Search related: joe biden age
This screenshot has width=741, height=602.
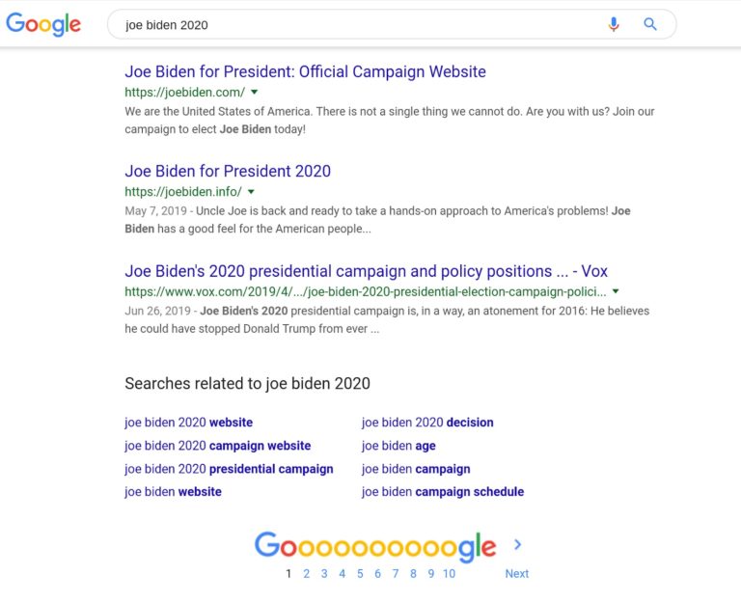[x=398, y=446]
